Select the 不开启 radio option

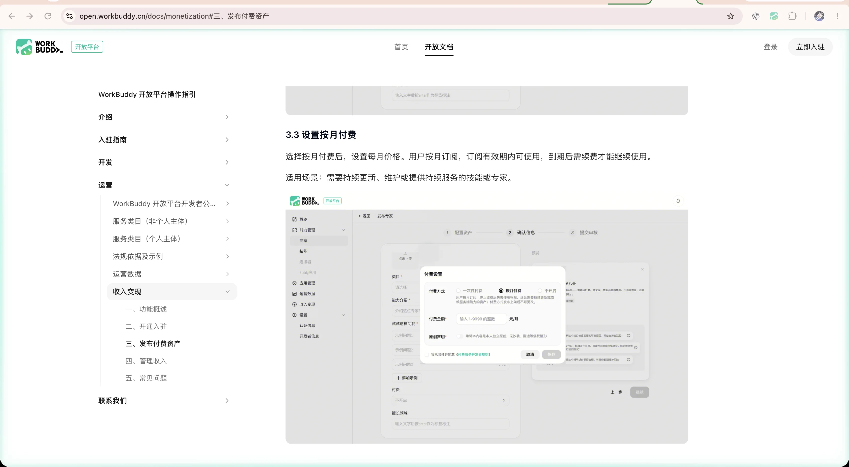(540, 290)
